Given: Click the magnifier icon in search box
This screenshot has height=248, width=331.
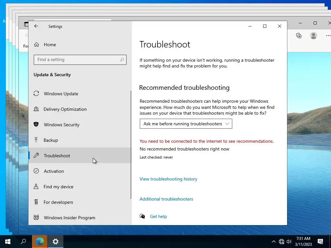Looking at the screenshot, I should tap(122, 60).
